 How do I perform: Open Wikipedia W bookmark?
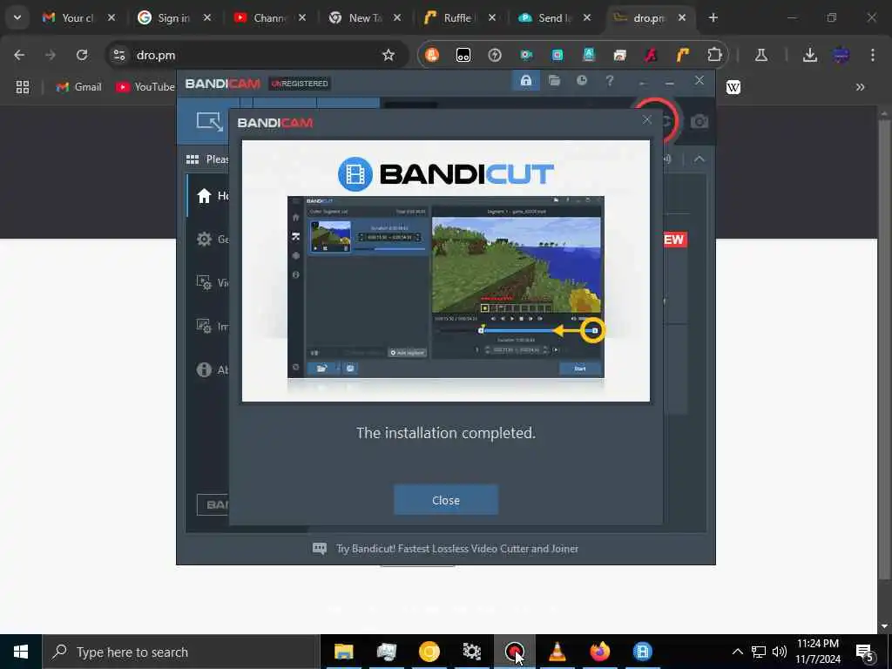[x=733, y=87]
